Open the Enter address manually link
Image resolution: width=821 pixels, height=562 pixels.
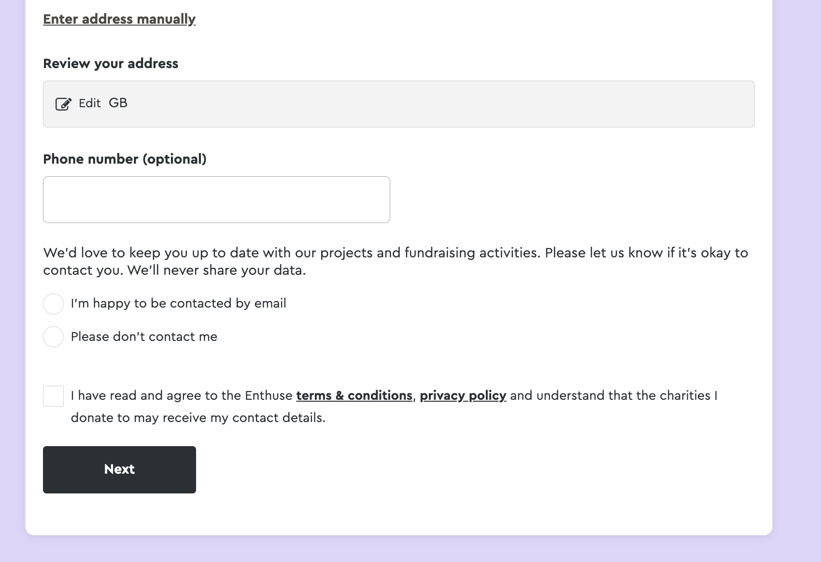pos(119,19)
